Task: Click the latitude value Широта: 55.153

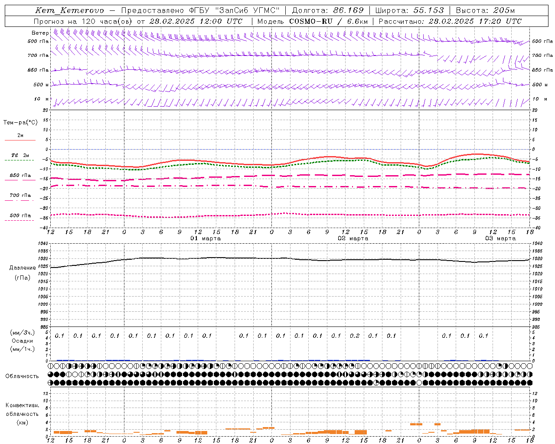Action: (410, 10)
